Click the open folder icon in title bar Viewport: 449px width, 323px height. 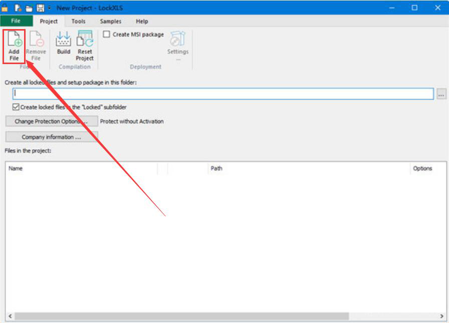click(29, 8)
